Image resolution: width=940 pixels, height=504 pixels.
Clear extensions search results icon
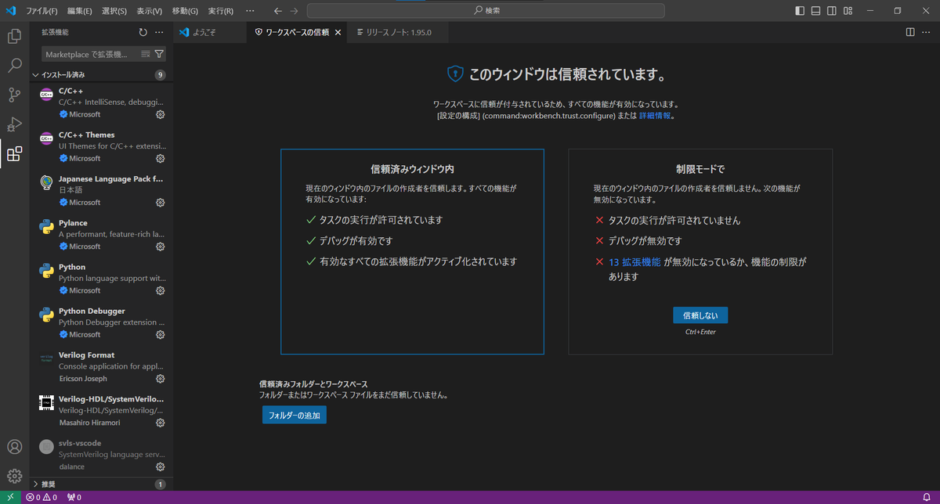(x=145, y=54)
